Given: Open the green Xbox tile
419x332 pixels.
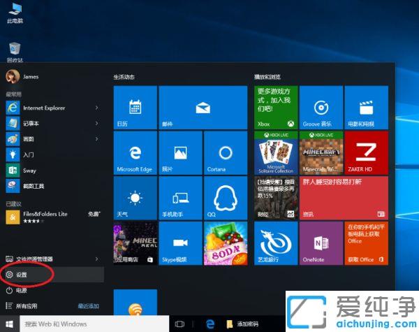Looking at the screenshot, I should tap(276, 108).
